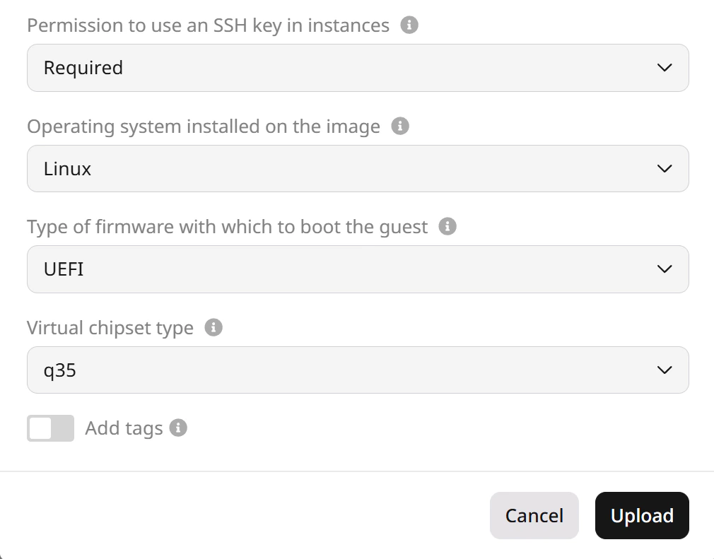Click the Add tags label text
Viewport: 714px width, 559px height.
pos(124,428)
